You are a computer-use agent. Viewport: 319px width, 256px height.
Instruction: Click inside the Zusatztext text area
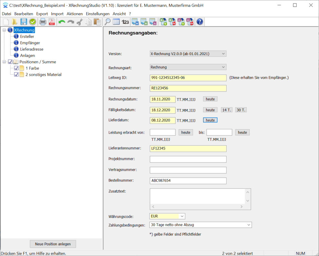[x=197, y=196]
